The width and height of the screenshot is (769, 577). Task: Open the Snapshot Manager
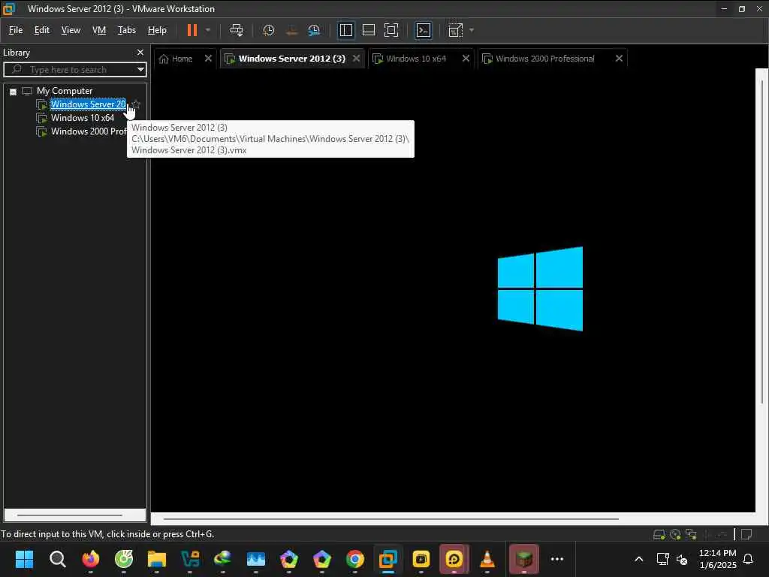tap(315, 30)
